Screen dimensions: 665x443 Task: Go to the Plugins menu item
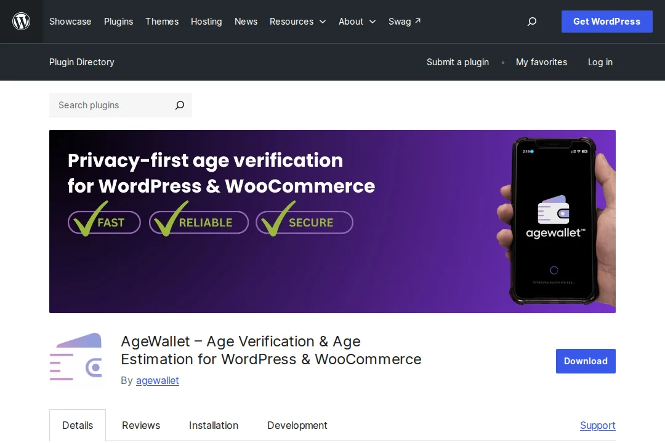tap(118, 21)
